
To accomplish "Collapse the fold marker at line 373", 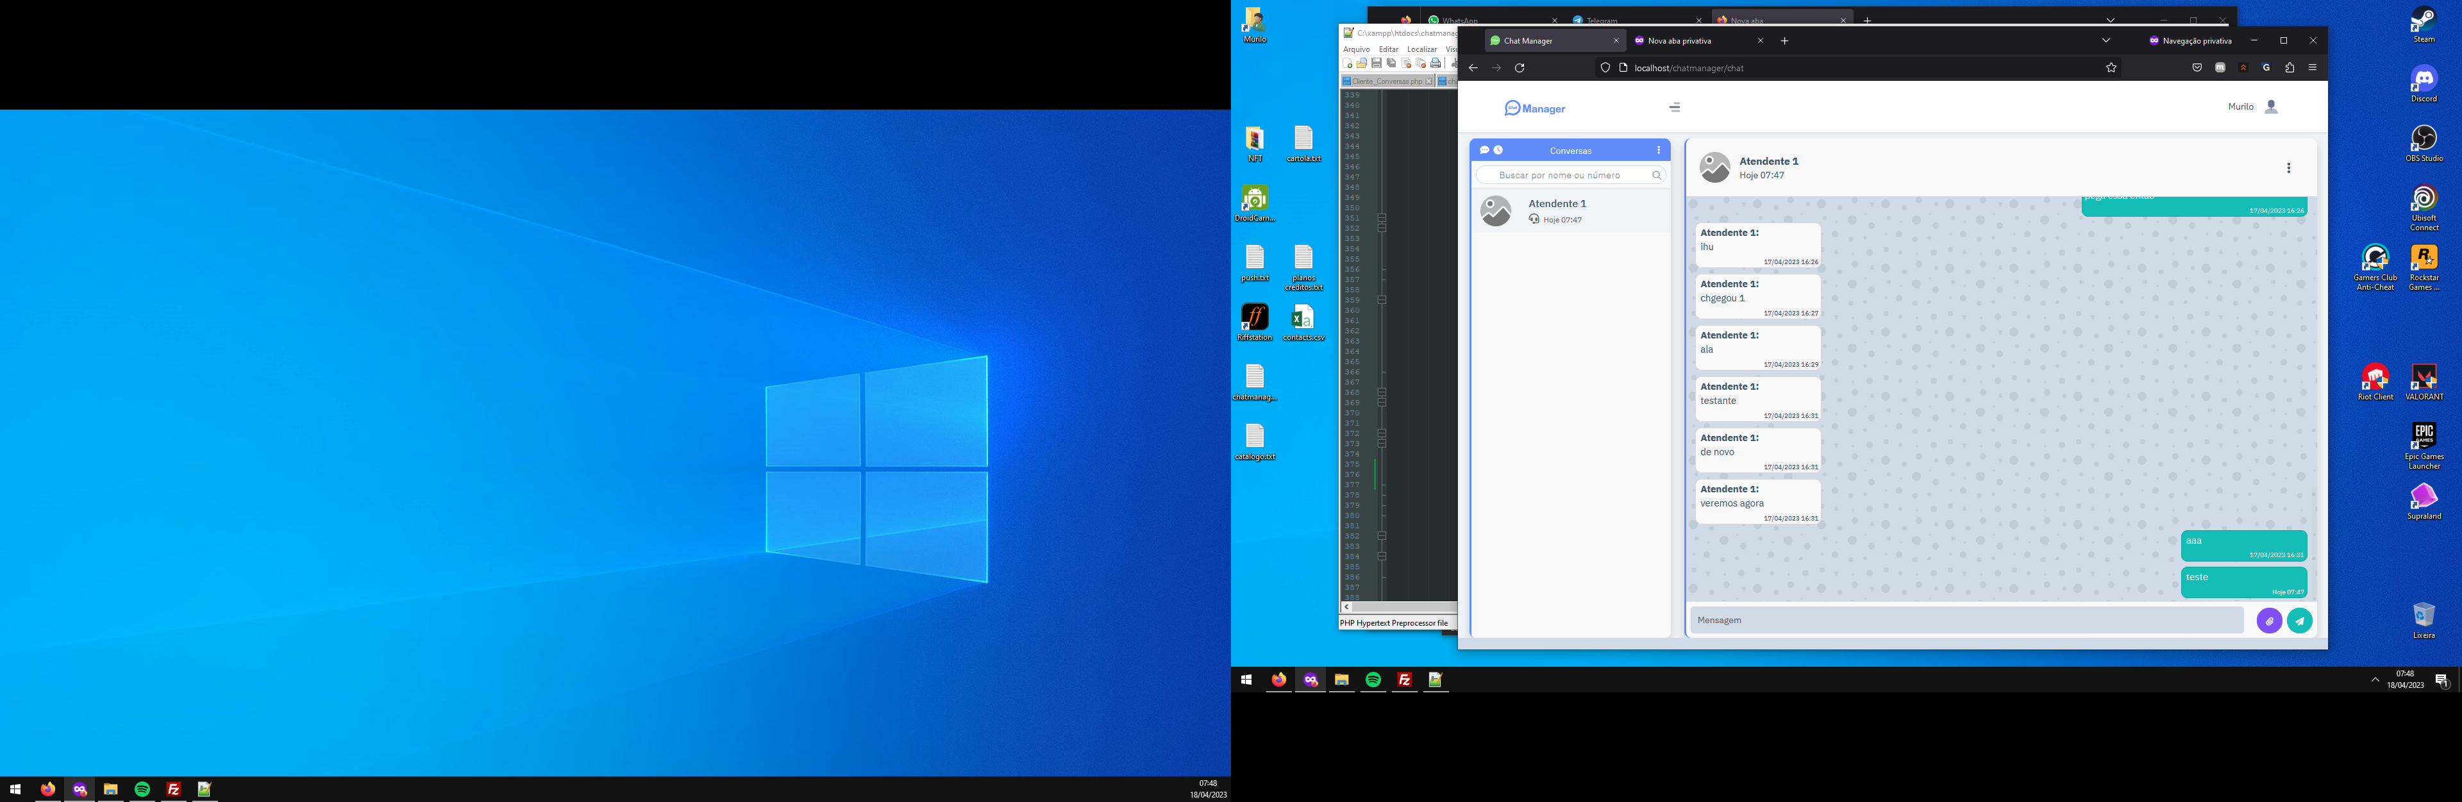I will [1382, 444].
